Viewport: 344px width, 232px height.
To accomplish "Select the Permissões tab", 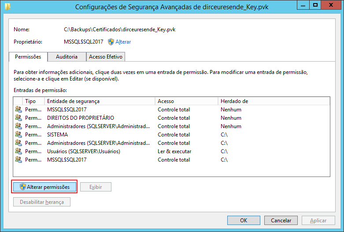I will (x=28, y=57).
